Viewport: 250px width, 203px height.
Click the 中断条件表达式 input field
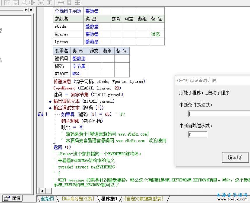219,114
